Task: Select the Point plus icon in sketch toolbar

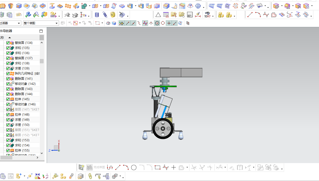Action: click(x=173, y=168)
